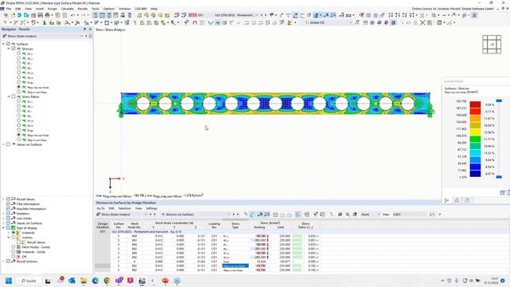This screenshot has height=287, width=510.
Task: Open the Calculate menu
Action: coord(67,9)
